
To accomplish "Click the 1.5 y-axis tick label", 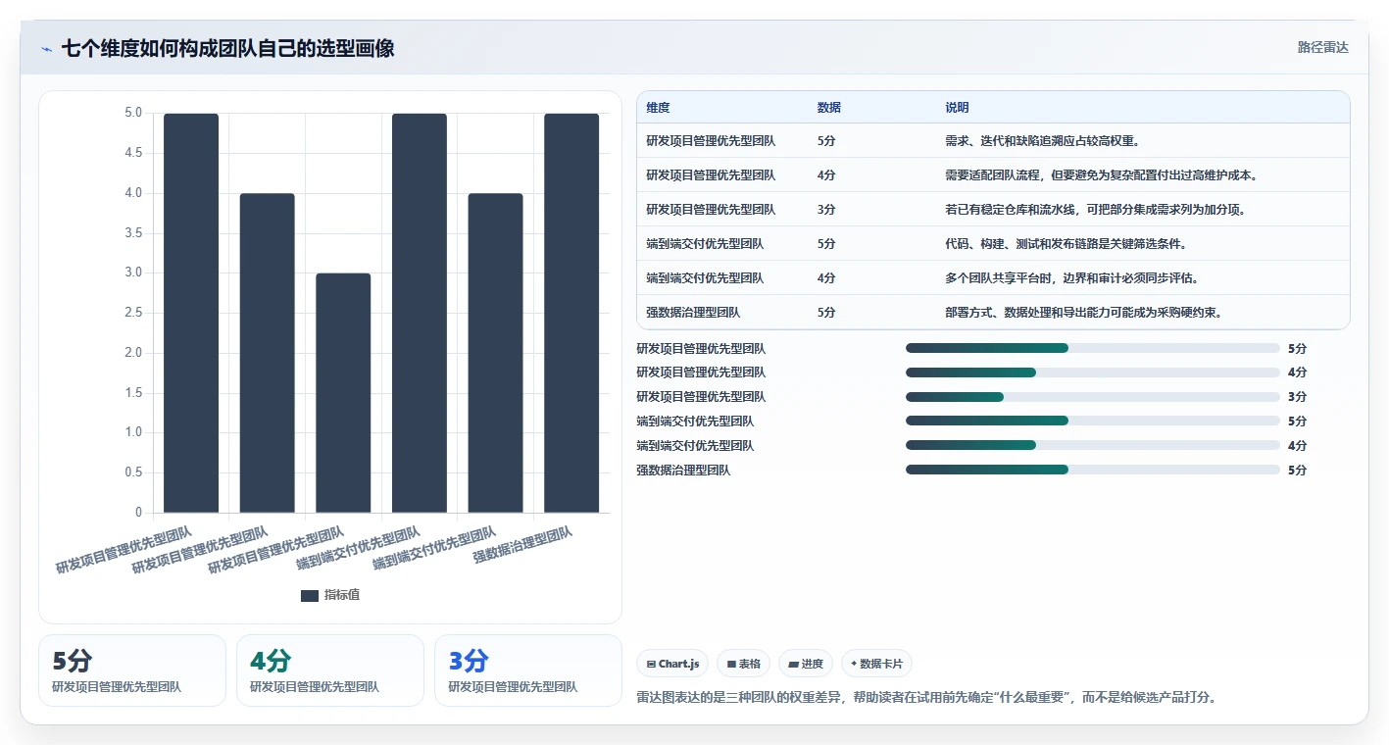I will (132, 393).
